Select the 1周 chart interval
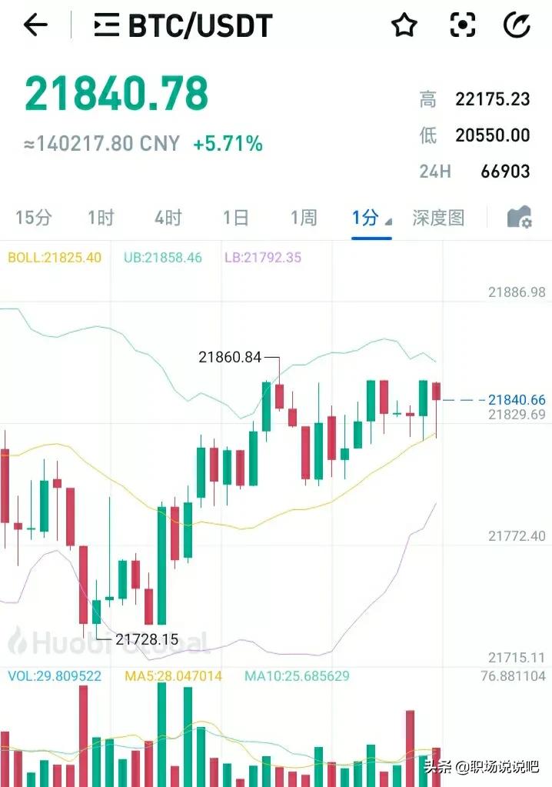Viewport: 552px width, 787px height. [x=303, y=218]
